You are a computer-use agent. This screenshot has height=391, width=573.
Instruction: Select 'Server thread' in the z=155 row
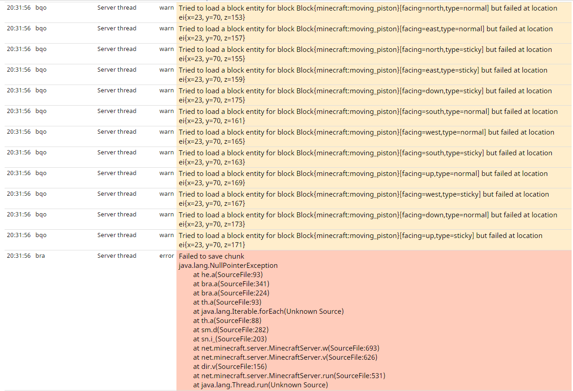point(117,49)
